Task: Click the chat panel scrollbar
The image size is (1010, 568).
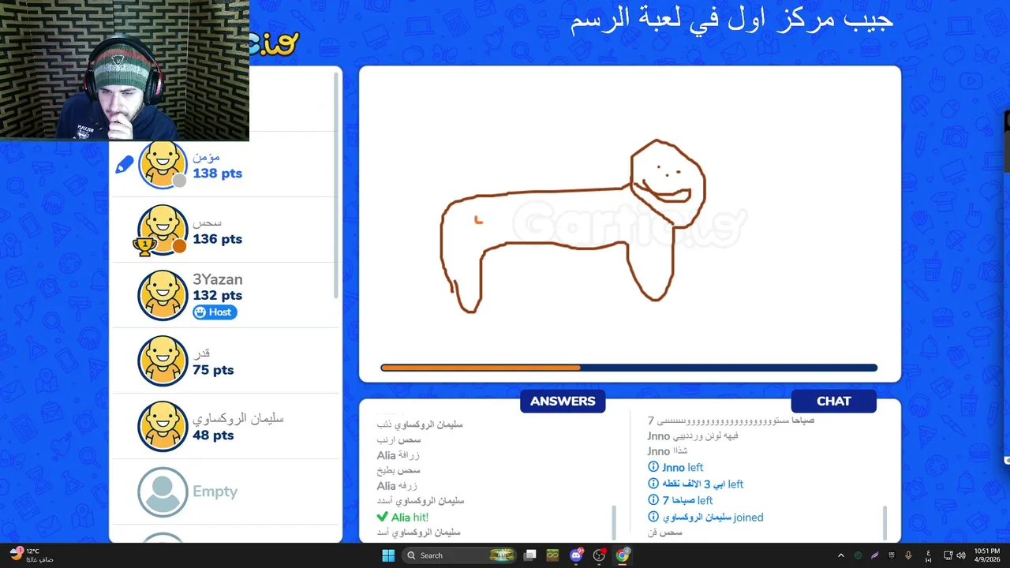Action: [884, 522]
